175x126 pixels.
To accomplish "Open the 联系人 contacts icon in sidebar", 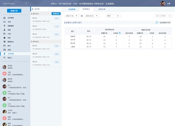I will point(4,58).
